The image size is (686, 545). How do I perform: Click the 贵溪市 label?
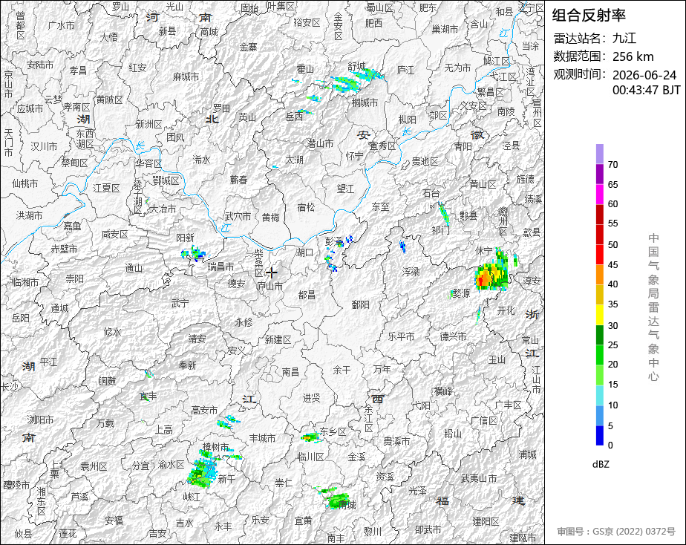396,441
